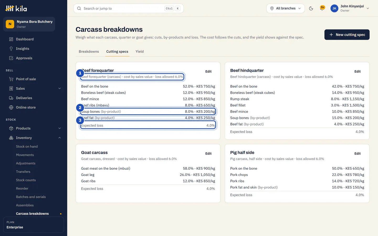
Task: Open the All branches dropdown
Action: coord(286,8)
